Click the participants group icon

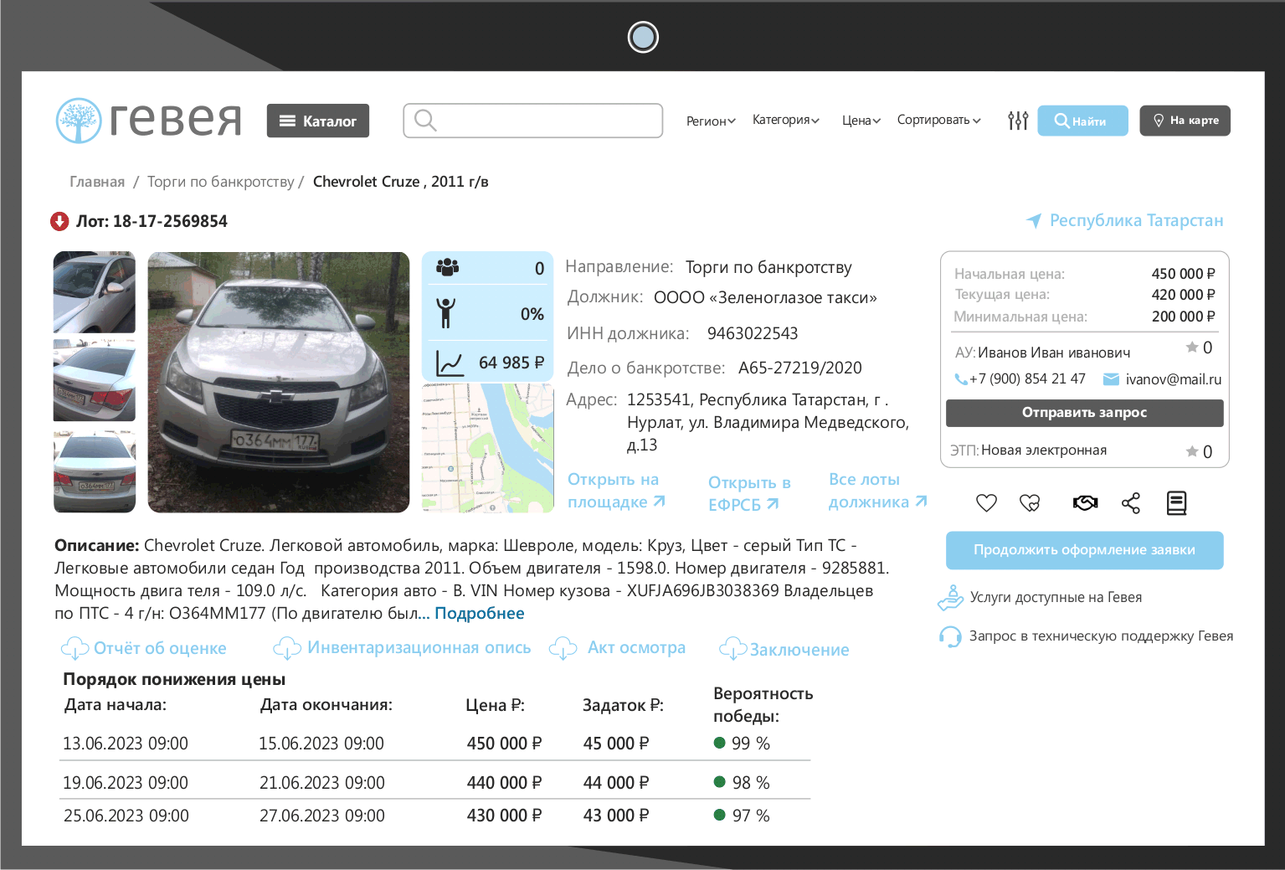tap(448, 267)
